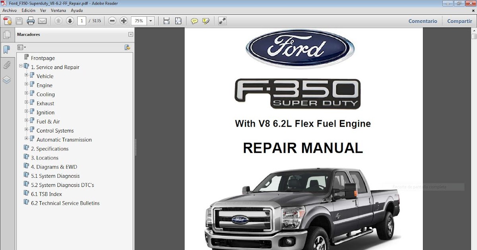The width and height of the screenshot is (477, 250).
Task: Open the Page Thumbnails panel
Action: [x=7, y=35]
